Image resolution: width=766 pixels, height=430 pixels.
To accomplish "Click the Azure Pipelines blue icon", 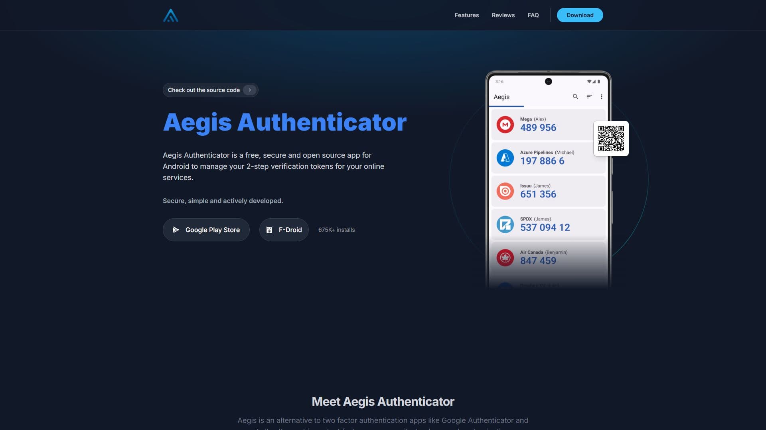I will pos(505,158).
